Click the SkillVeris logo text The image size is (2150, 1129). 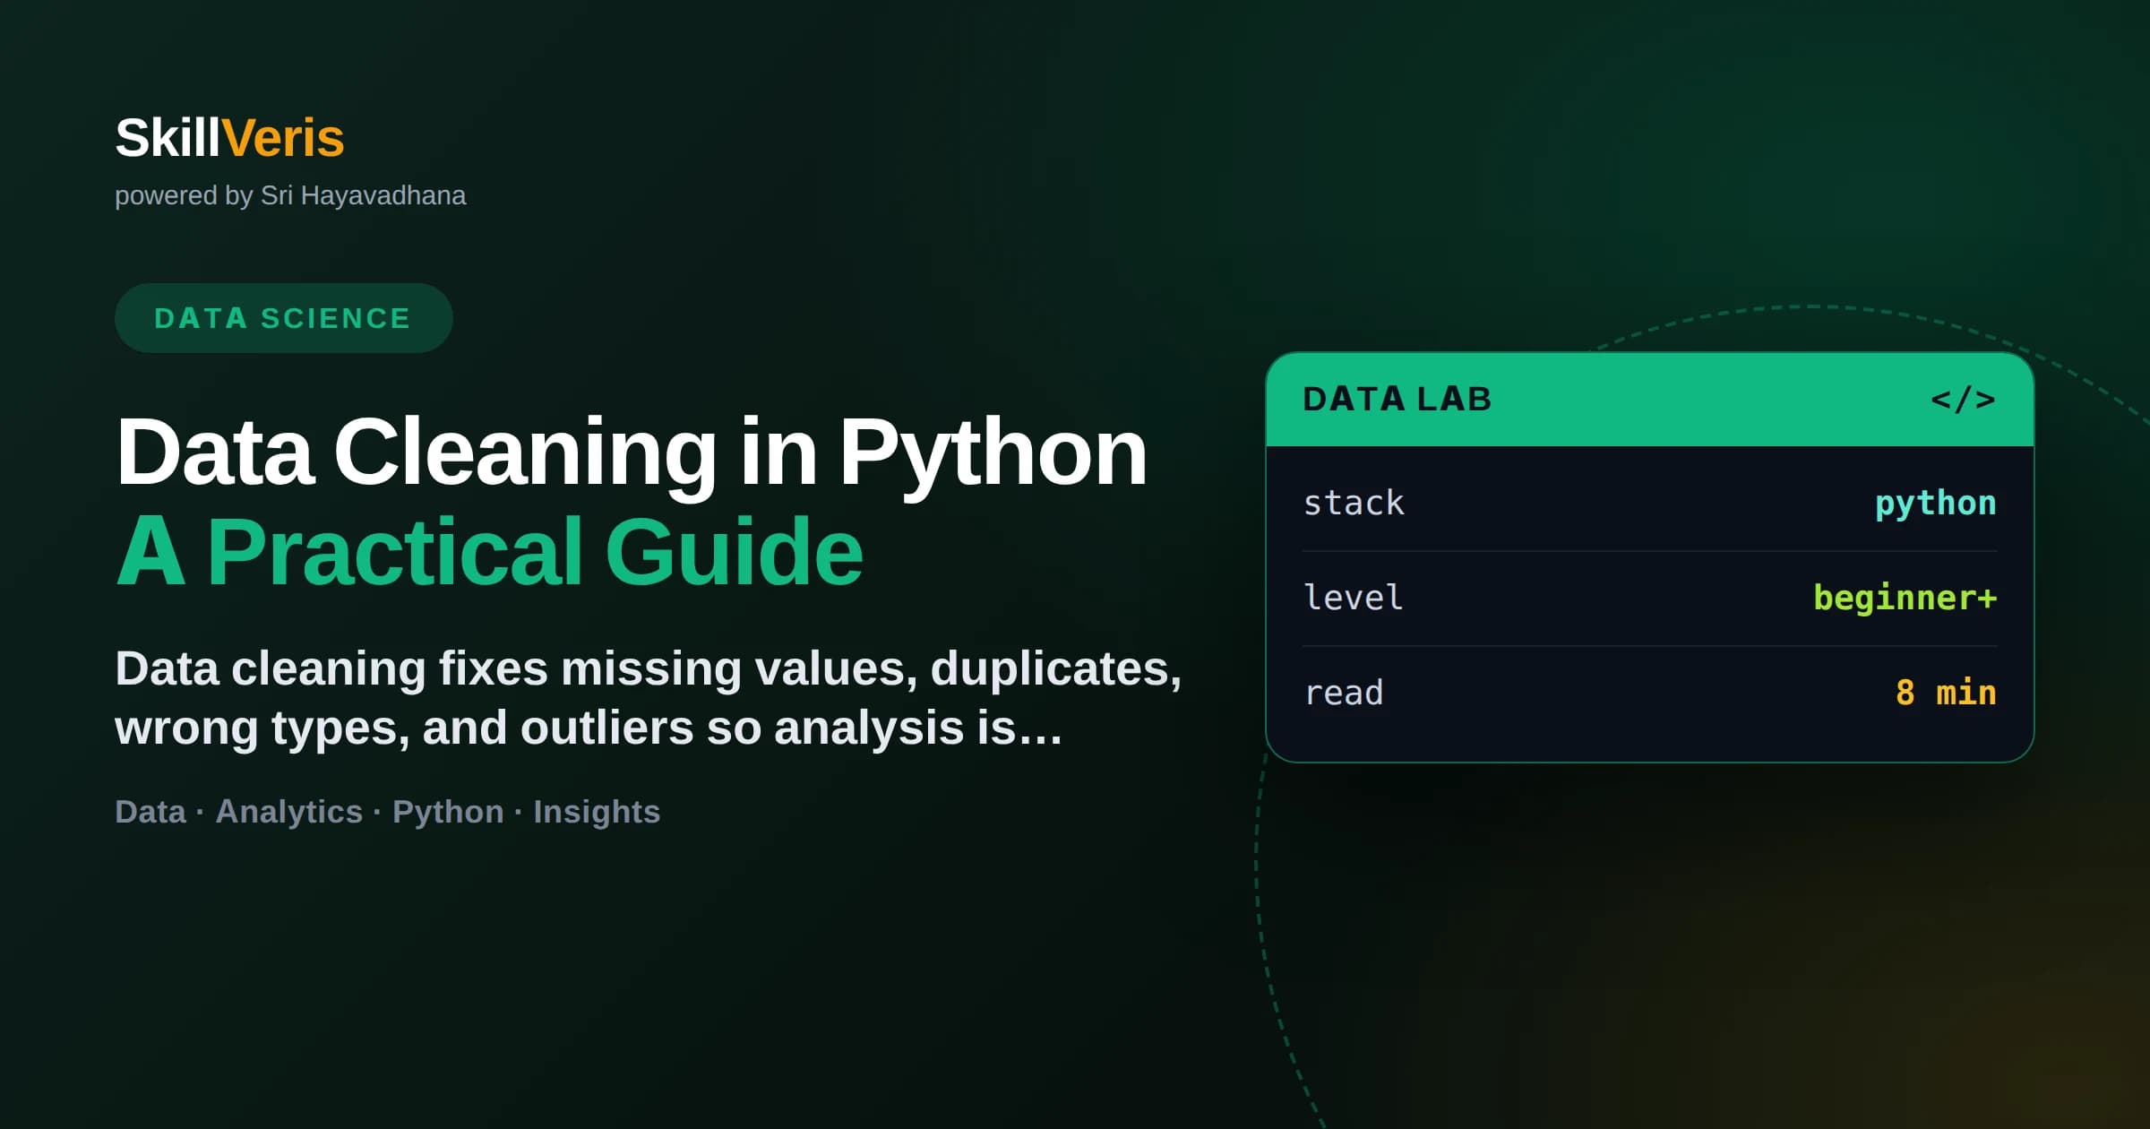[x=229, y=138]
